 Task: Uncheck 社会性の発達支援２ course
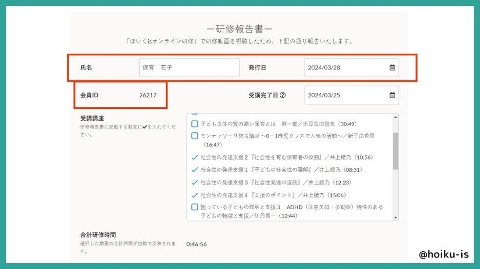click(x=194, y=157)
